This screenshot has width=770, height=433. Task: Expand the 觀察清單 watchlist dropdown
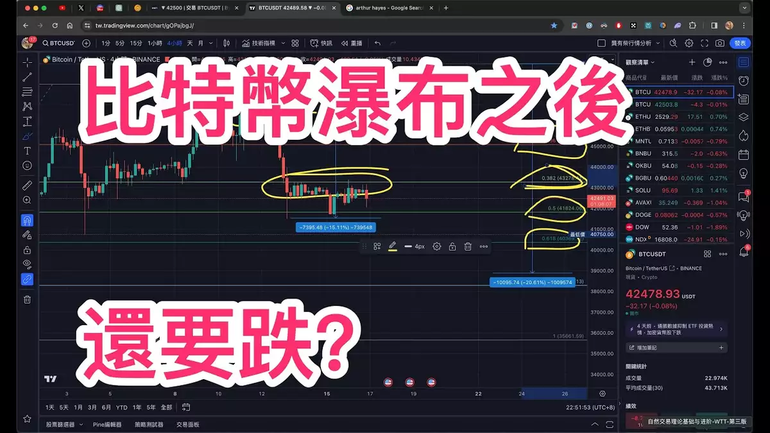pyautogui.click(x=640, y=62)
